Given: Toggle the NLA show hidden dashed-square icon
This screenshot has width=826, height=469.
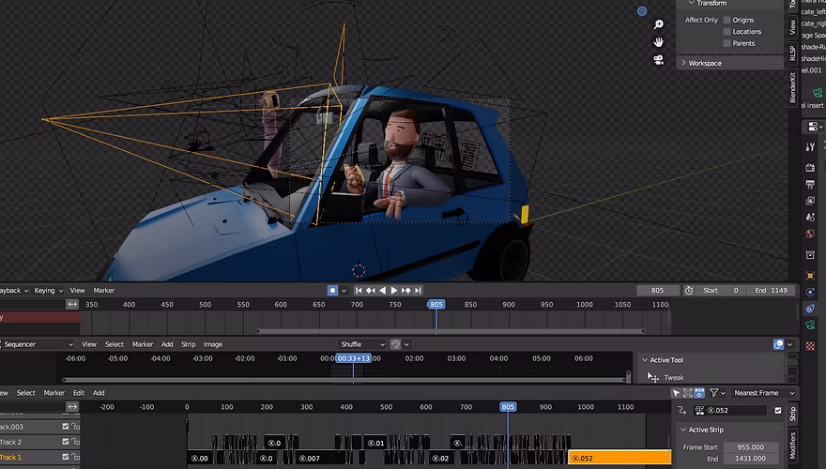Looking at the screenshot, I should point(688,393).
